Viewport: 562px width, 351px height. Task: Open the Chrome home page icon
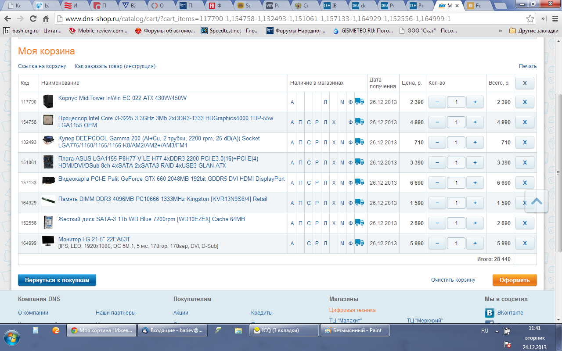46,19
